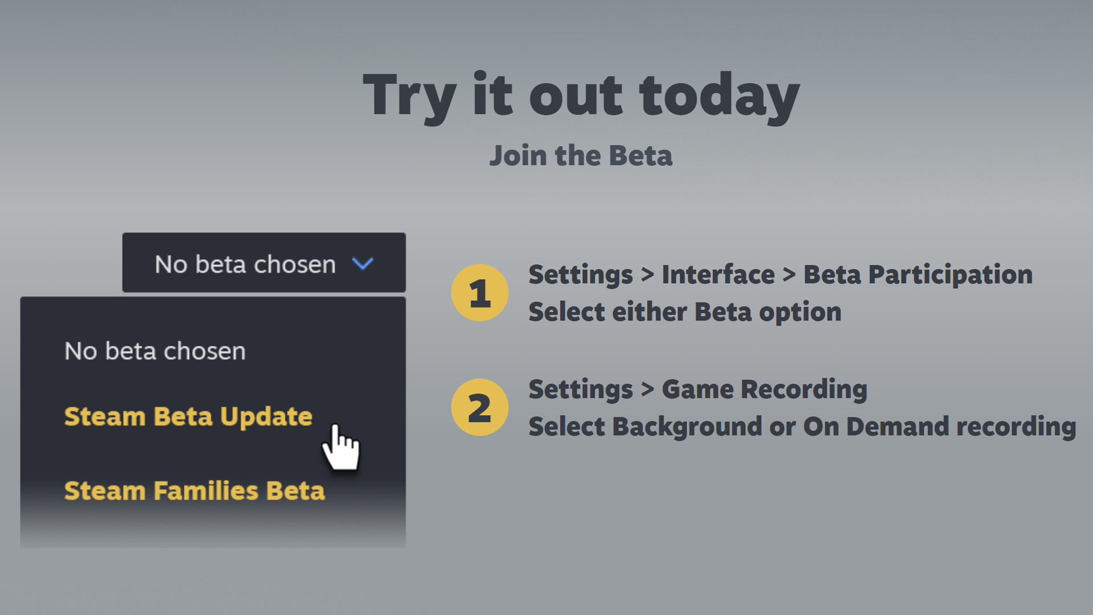The height and width of the screenshot is (615, 1093).
Task: Choose the "Steam Beta Update" option
Action: (x=188, y=417)
